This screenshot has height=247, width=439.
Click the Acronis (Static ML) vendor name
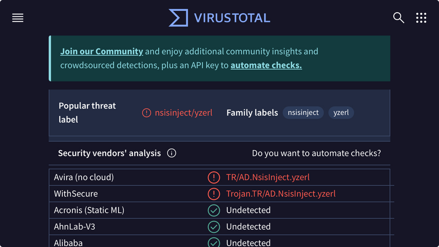pyautogui.click(x=89, y=210)
